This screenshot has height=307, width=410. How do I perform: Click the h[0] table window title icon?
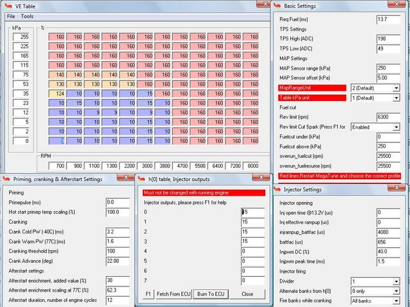[x=142, y=179]
